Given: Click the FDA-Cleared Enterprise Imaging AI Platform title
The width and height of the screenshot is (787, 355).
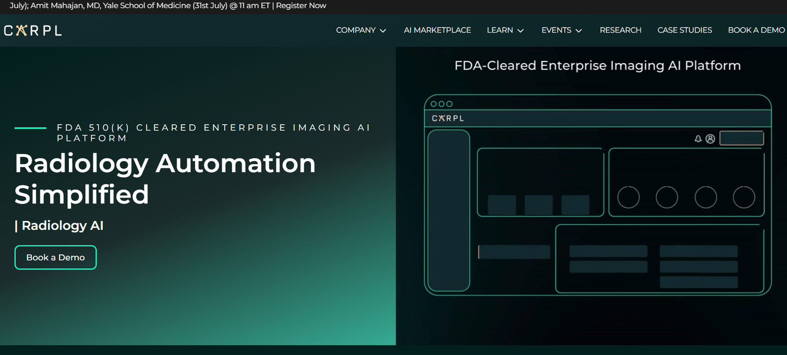Looking at the screenshot, I should tap(597, 66).
